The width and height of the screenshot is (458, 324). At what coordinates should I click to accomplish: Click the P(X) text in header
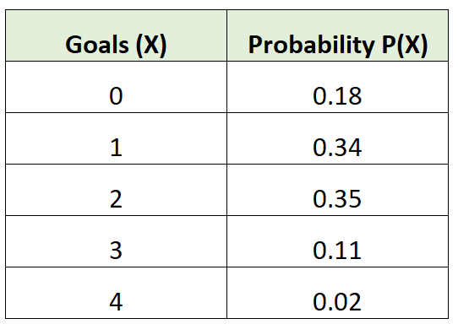[405, 46]
